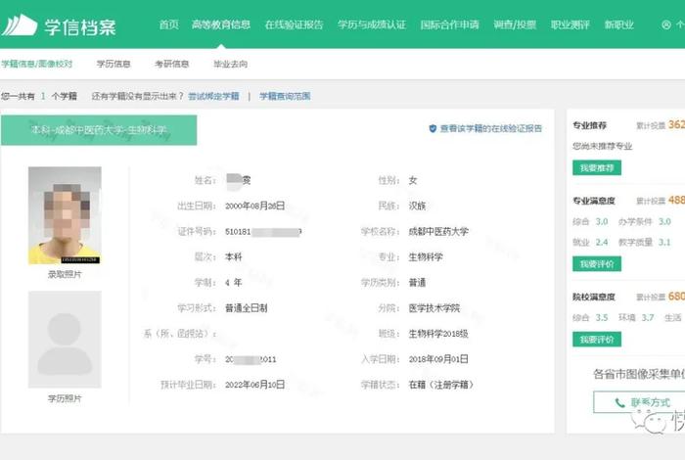Click the school name 成都中医药大学 value
This screenshot has width=685, height=460.
pyautogui.click(x=438, y=231)
